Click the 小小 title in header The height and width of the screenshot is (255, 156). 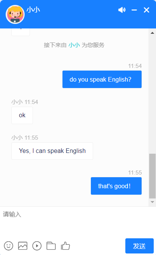(33, 10)
